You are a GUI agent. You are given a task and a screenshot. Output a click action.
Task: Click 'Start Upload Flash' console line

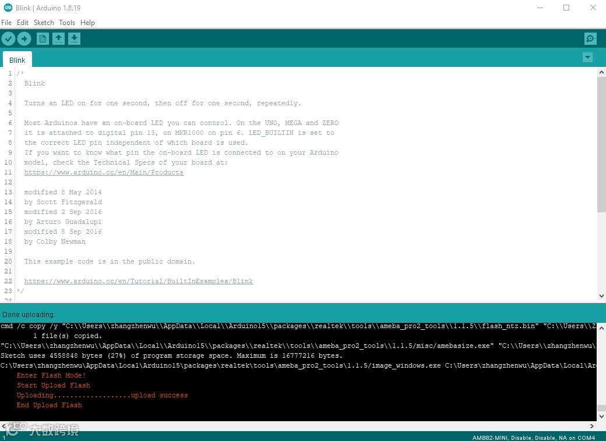click(54, 386)
